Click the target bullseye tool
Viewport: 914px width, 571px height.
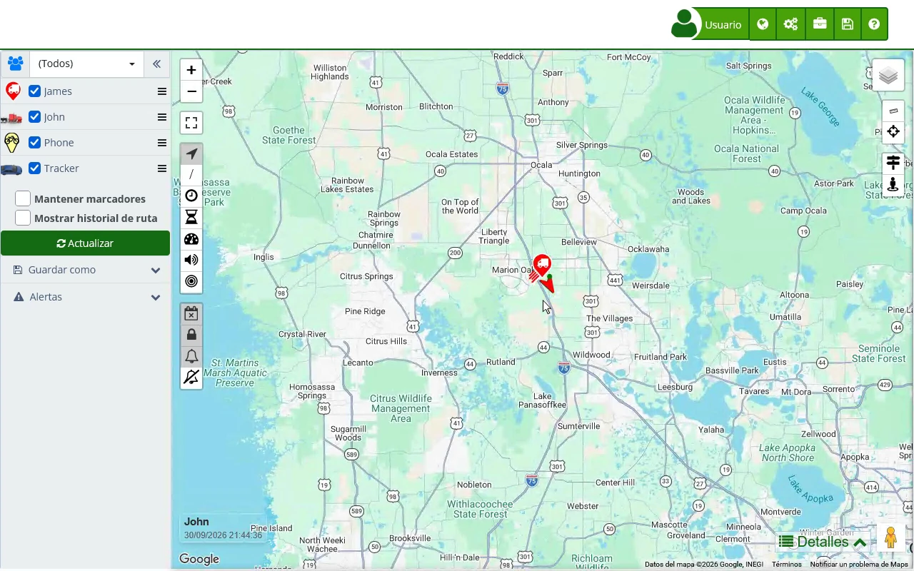coord(191,281)
